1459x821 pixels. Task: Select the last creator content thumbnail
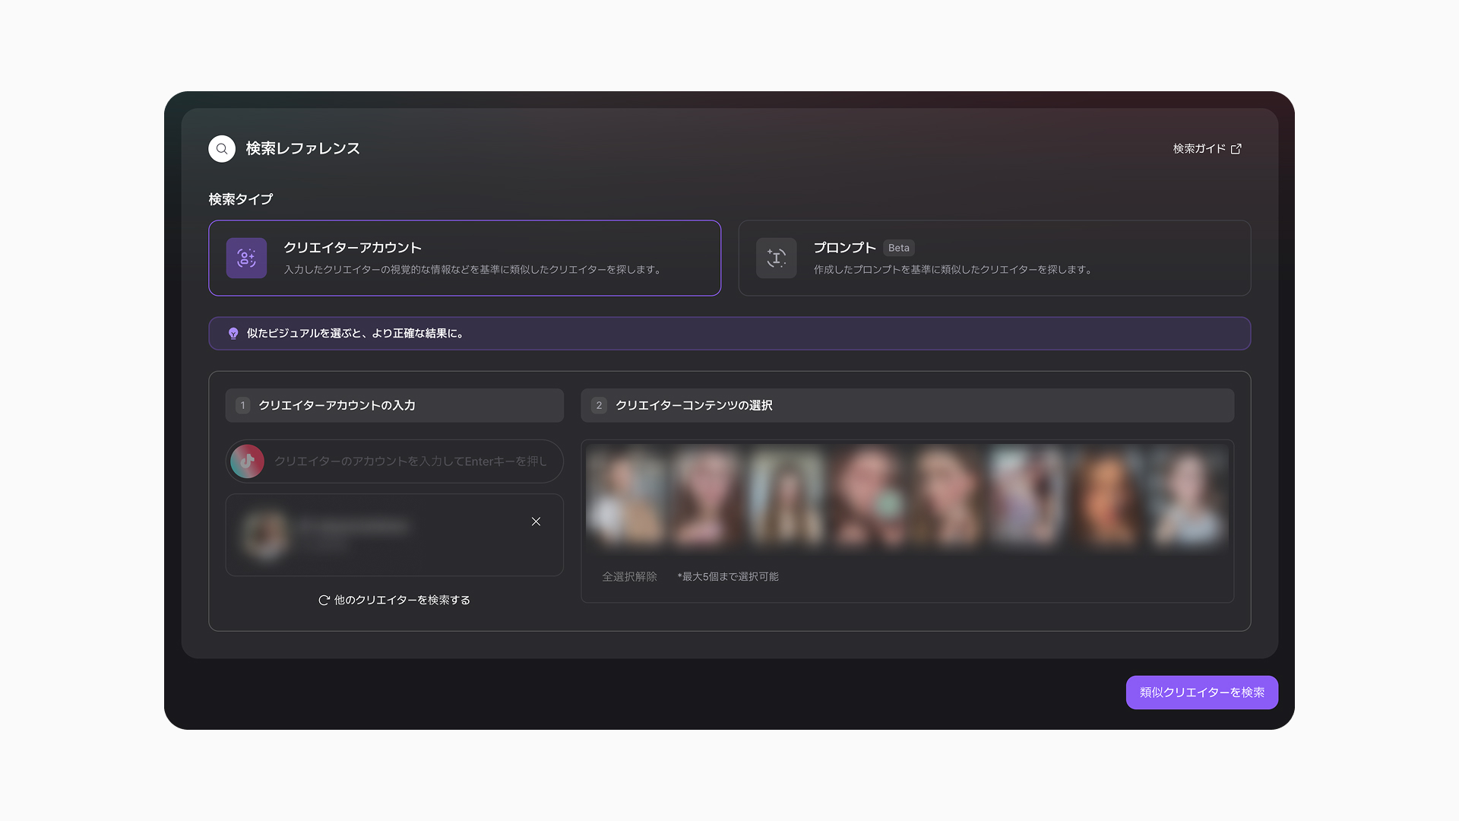click(x=1189, y=496)
